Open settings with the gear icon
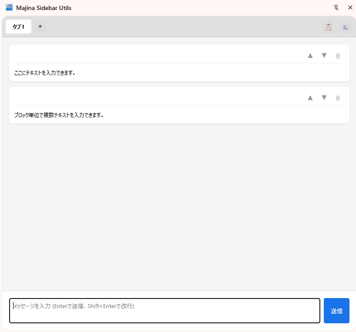 coord(346,27)
